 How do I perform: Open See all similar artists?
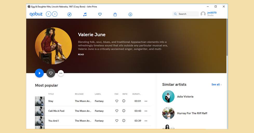pyautogui.click(x=216, y=84)
